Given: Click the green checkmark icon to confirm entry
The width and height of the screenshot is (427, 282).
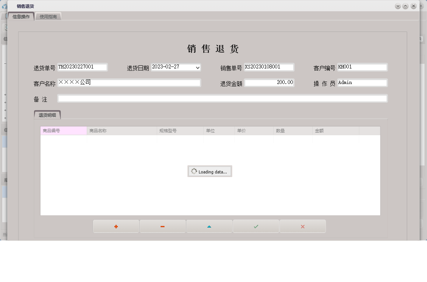Looking at the screenshot, I should [255, 226].
